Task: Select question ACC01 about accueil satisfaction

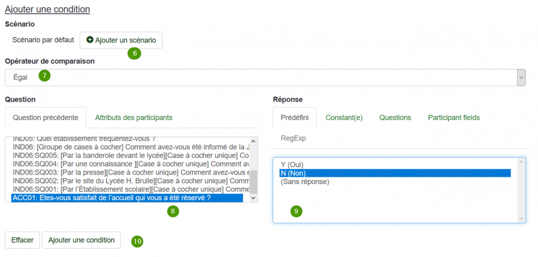Action: click(127, 198)
